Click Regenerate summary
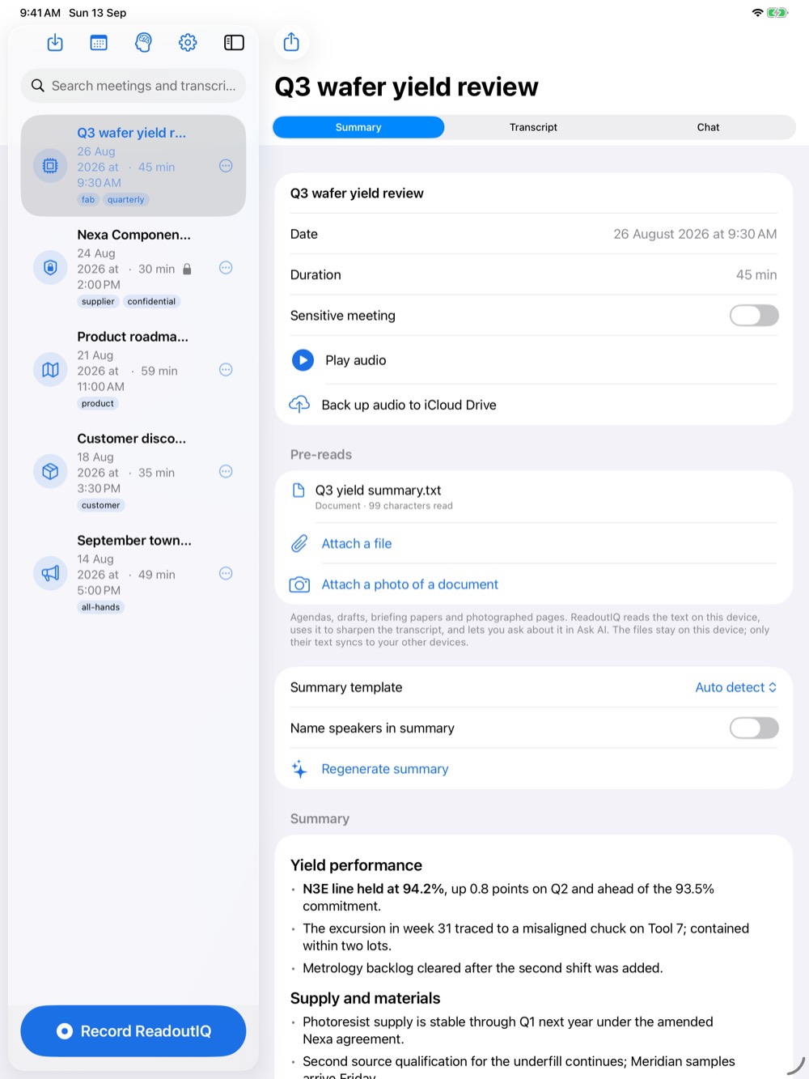 pyautogui.click(x=384, y=769)
